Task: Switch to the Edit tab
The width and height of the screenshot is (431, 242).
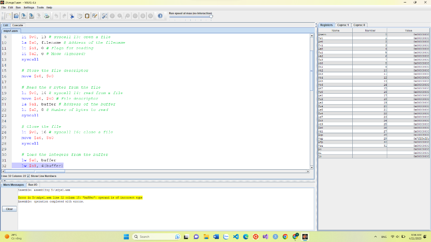Action: 6,25
